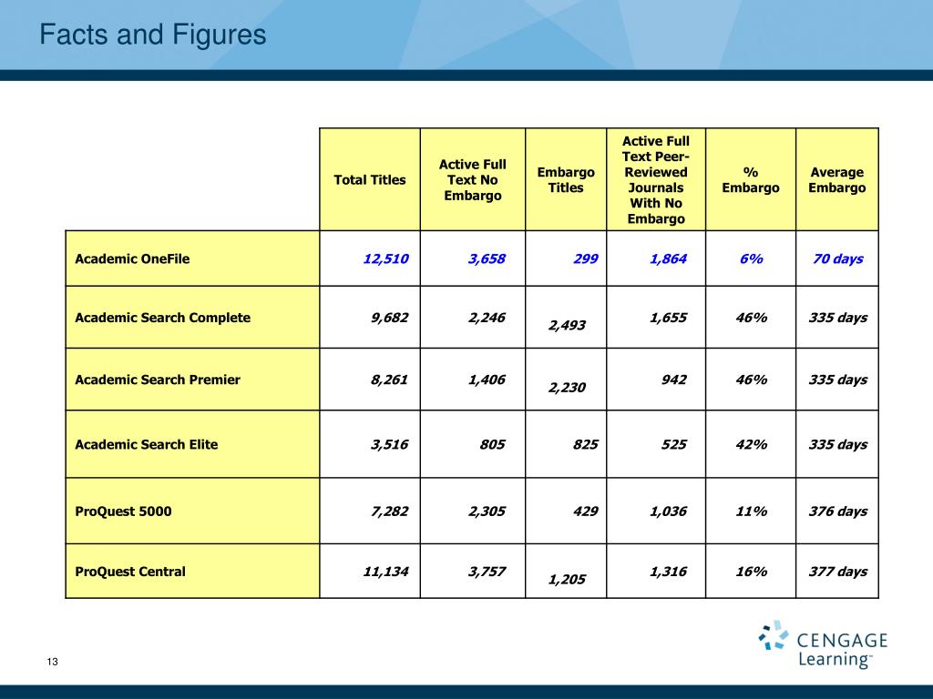Select the value 1,036
Viewport: 933px width, 699px height.
668,512
